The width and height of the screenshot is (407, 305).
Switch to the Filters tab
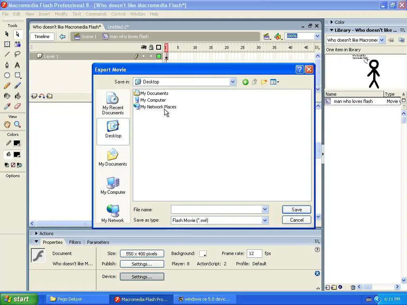pyautogui.click(x=75, y=242)
